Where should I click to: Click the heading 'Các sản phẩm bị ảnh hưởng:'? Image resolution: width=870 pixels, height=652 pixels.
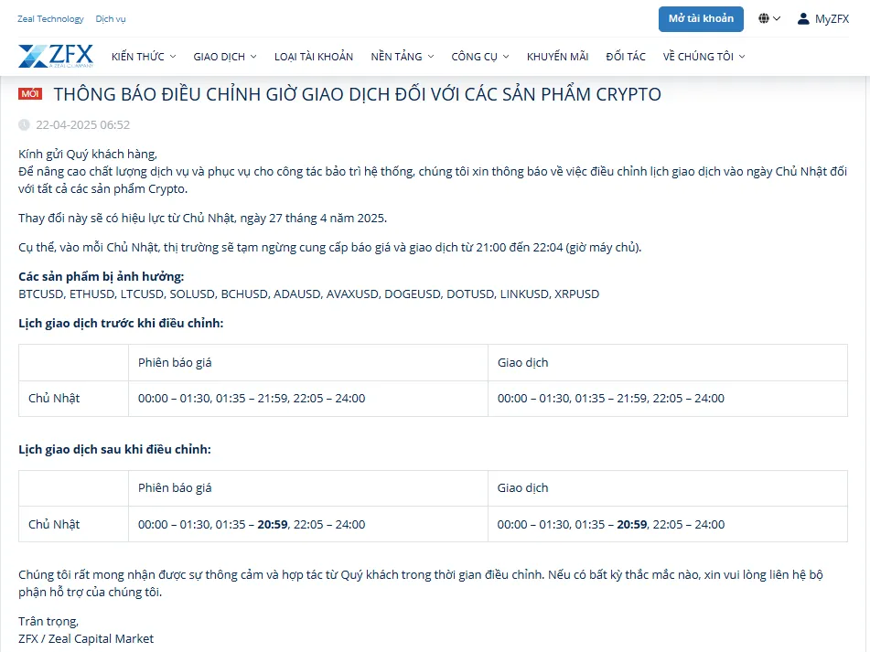tap(101, 276)
